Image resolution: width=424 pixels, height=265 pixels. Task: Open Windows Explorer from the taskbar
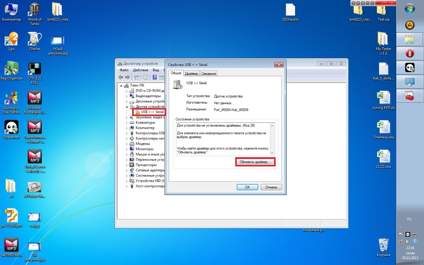coord(410,39)
